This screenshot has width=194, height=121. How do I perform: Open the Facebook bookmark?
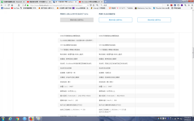tap(6, 8)
